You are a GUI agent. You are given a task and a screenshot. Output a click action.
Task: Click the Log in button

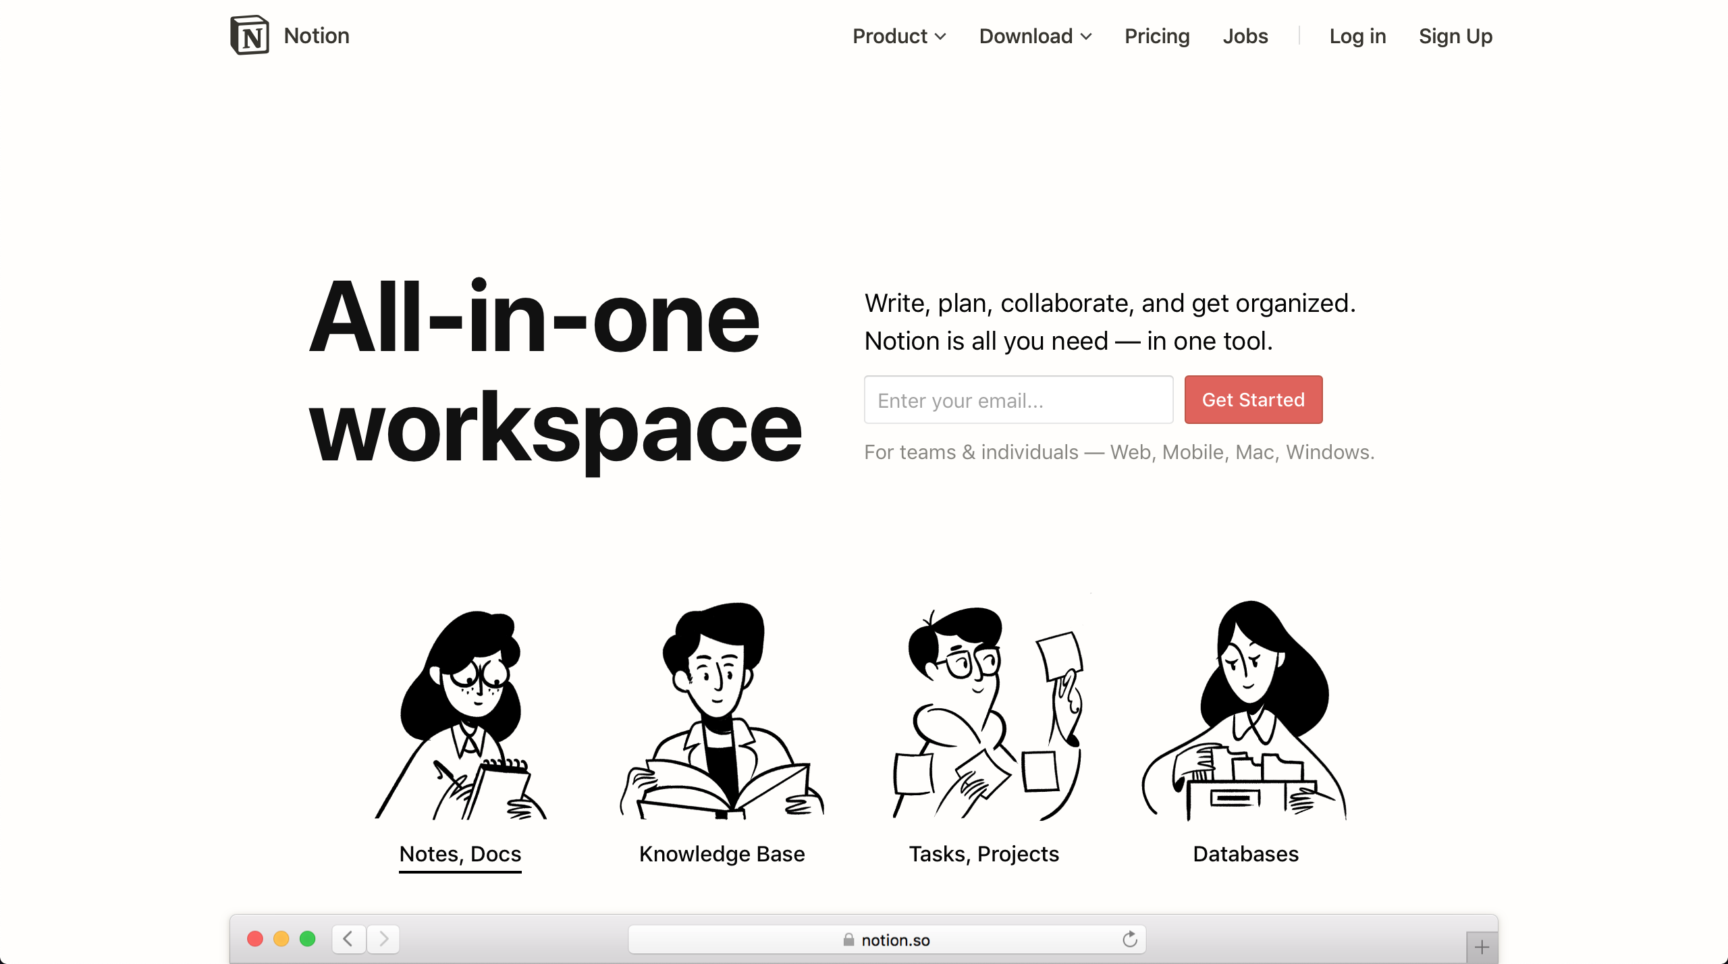click(x=1357, y=36)
